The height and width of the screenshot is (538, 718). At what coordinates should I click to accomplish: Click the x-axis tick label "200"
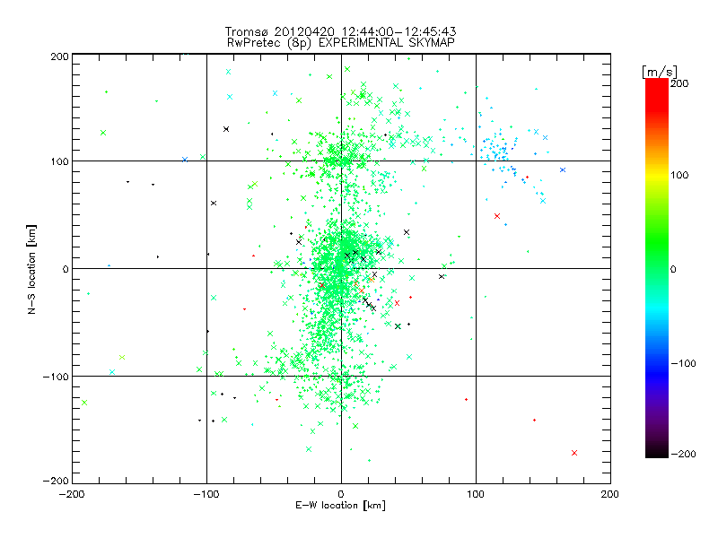610,494
